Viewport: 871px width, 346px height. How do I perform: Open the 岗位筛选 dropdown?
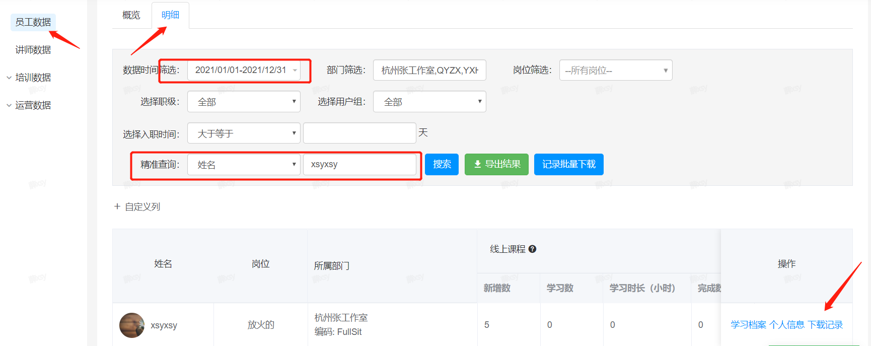tap(615, 71)
